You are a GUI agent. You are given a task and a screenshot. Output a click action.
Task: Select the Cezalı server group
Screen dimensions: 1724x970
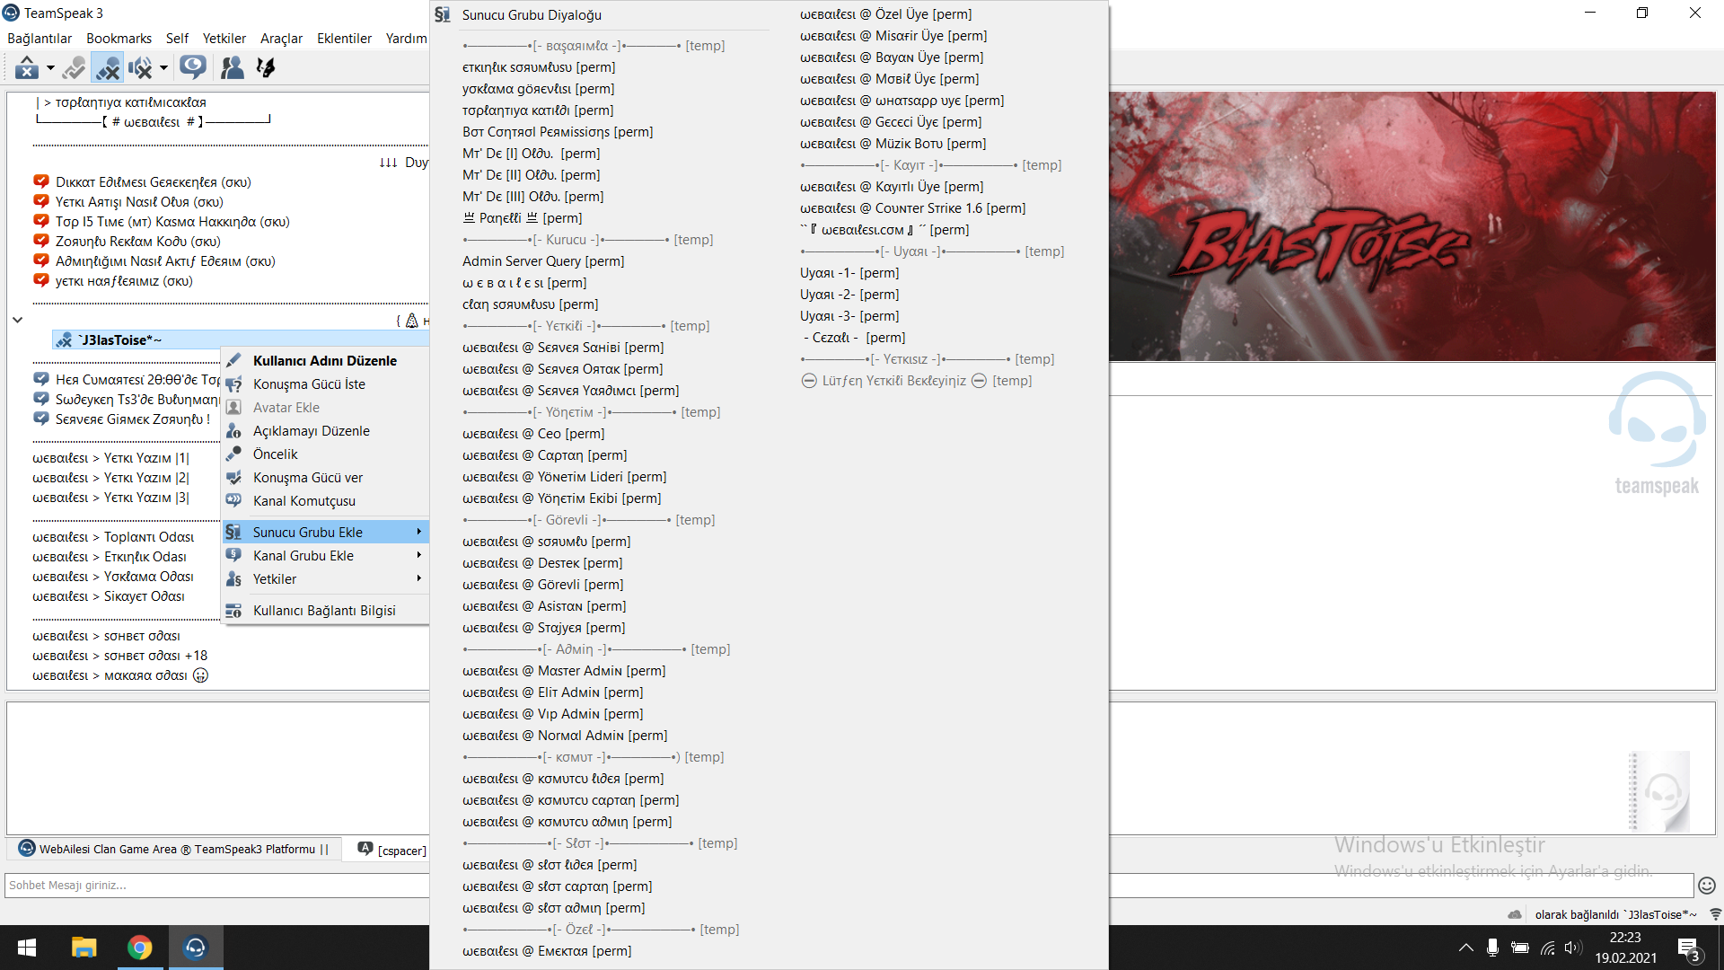855,338
